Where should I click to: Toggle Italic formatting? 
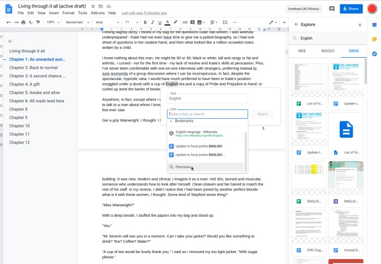tap(152, 22)
